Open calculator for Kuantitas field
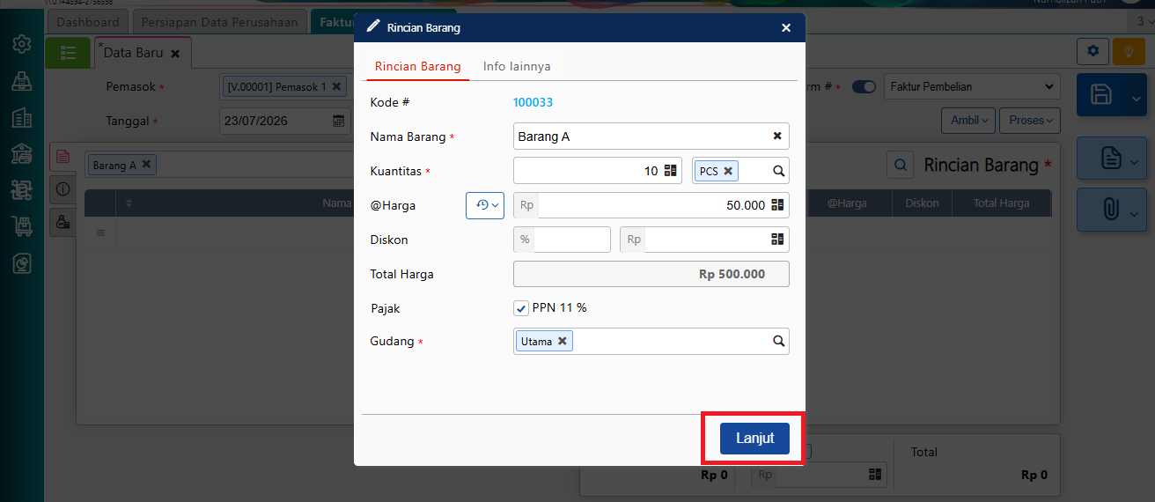The height and width of the screenshot is (502, 1155). [x=670, y=171]
